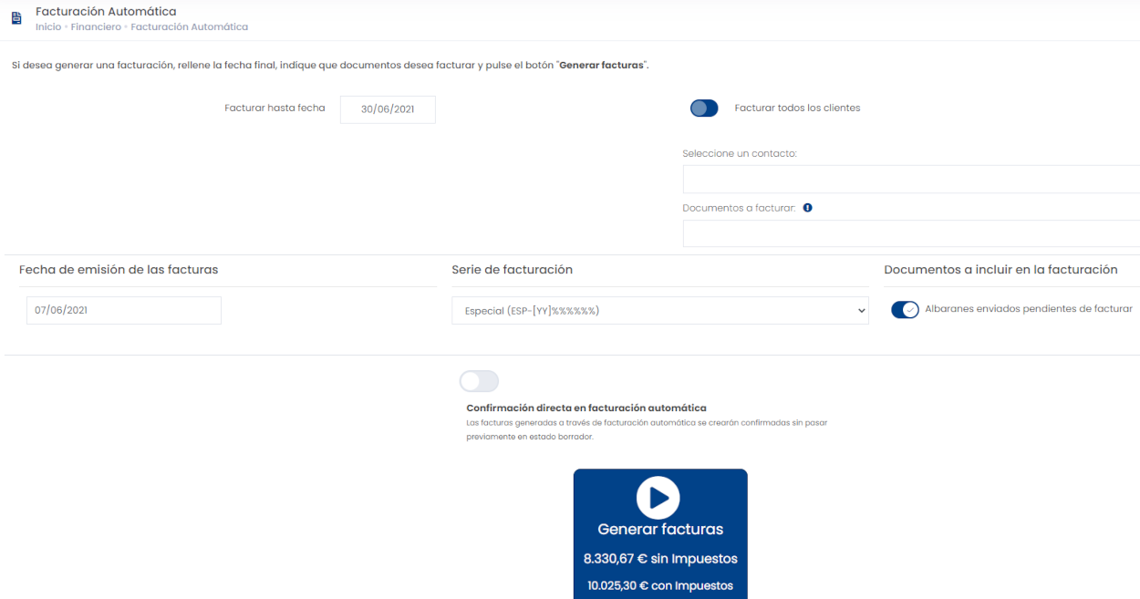
Task: Click the Facturar todos los clientes label
Action: point(797,108)
